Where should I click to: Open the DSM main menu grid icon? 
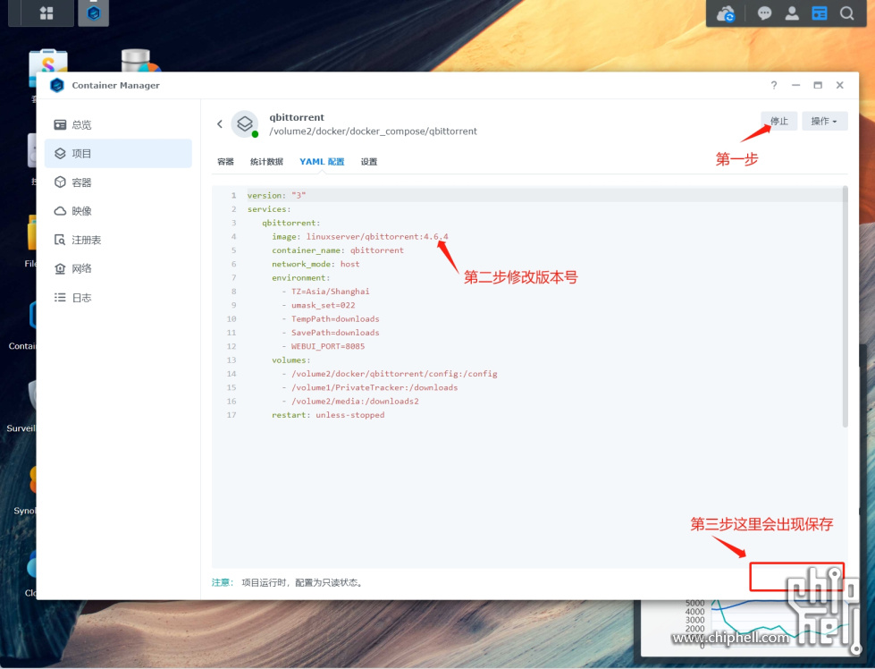46,13
